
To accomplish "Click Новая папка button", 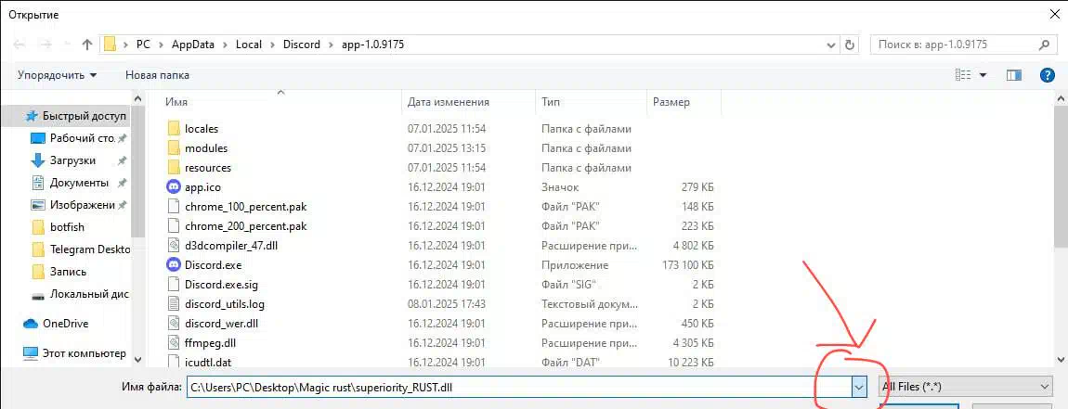I will [x=157, y=75].
